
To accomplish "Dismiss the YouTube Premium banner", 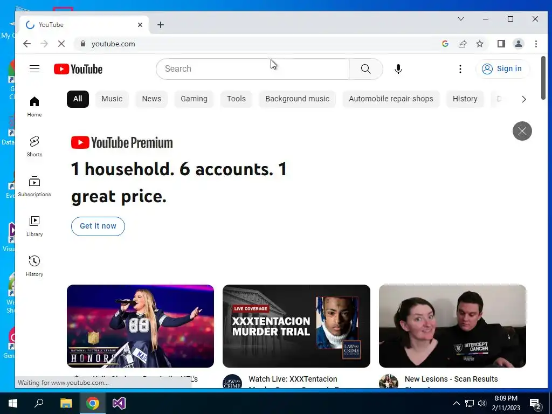I will point(522,131).
